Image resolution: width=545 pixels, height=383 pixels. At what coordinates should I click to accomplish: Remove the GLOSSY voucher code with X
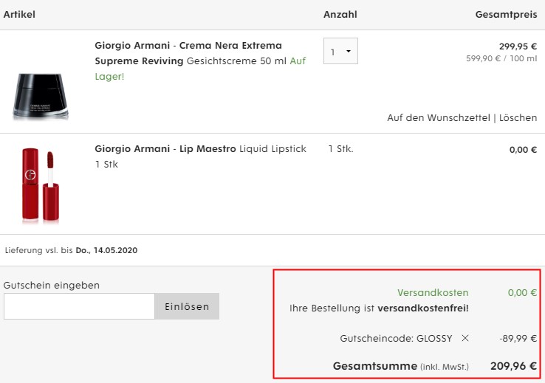465,338
